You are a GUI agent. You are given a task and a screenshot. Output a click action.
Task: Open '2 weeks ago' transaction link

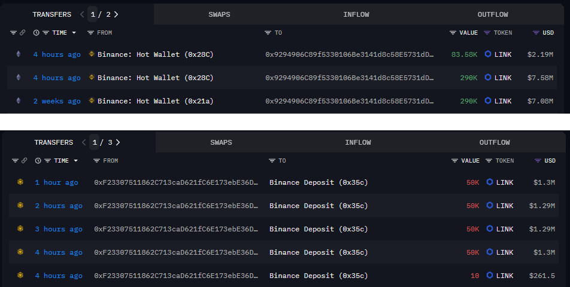coord(57,101)
